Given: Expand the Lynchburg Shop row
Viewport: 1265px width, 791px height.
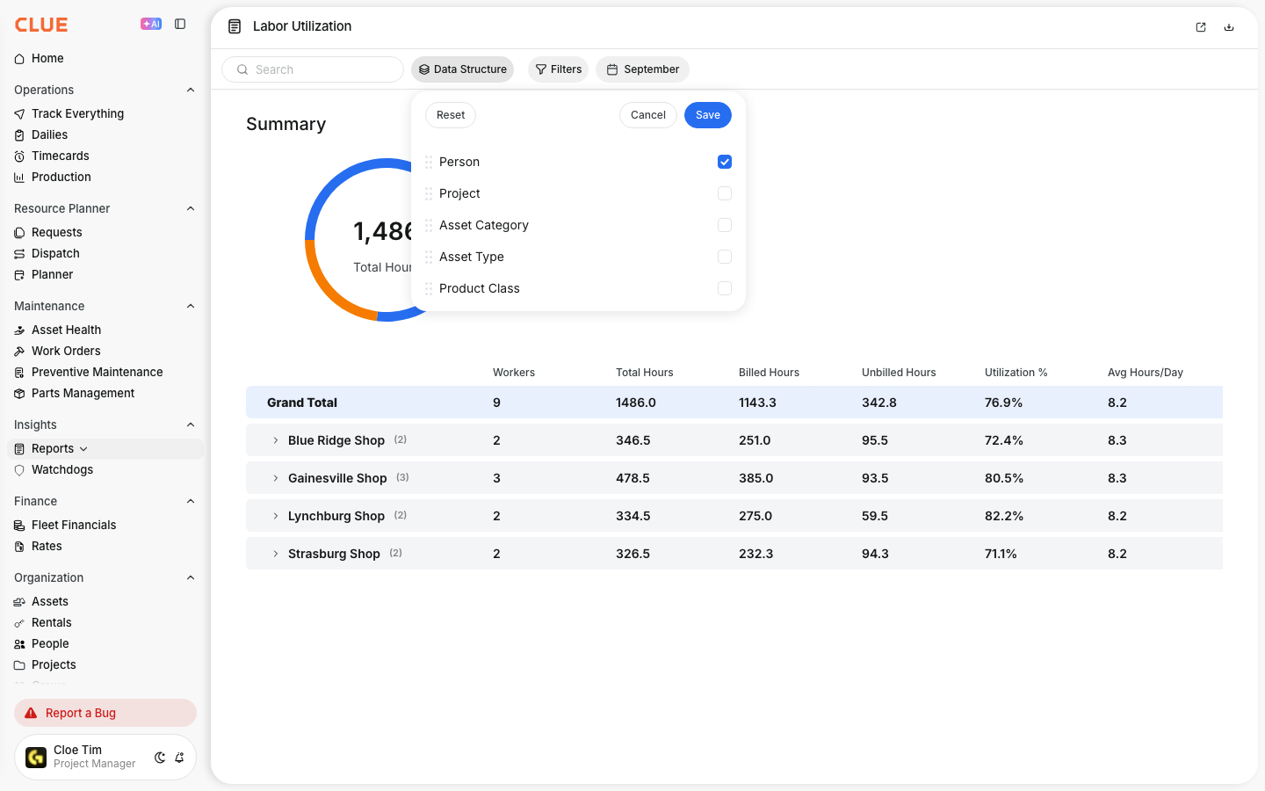Looking at the screenshot, I should [x=276, y=516].
